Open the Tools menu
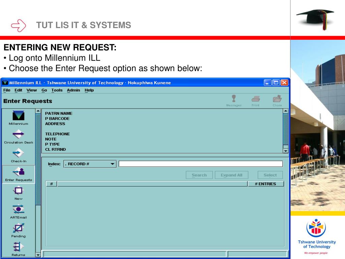This screenshot has width=345, height=259. 57,90
